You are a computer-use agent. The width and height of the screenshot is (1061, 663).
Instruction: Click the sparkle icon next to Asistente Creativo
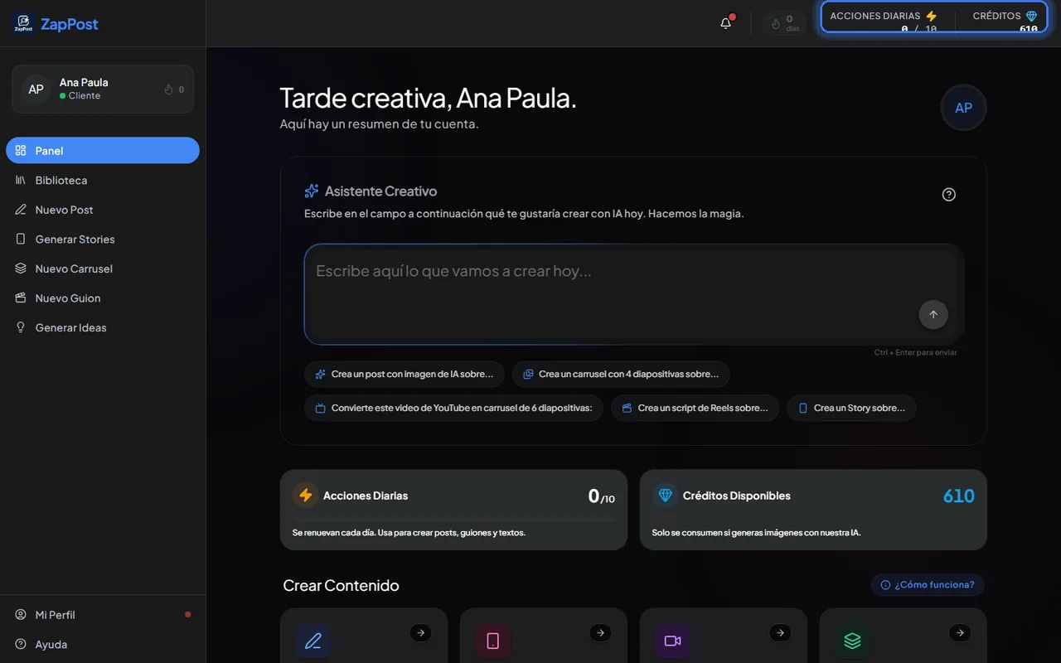point(312,191)
